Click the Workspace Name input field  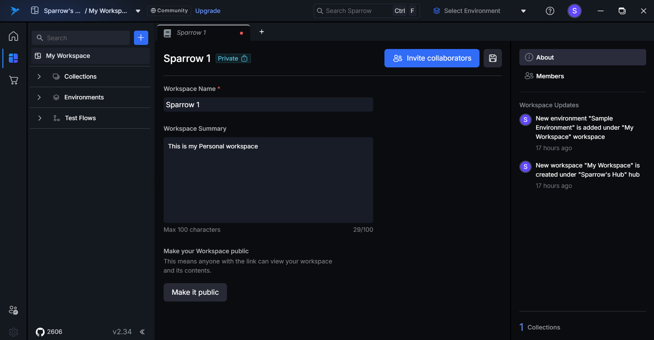(268, 105)
